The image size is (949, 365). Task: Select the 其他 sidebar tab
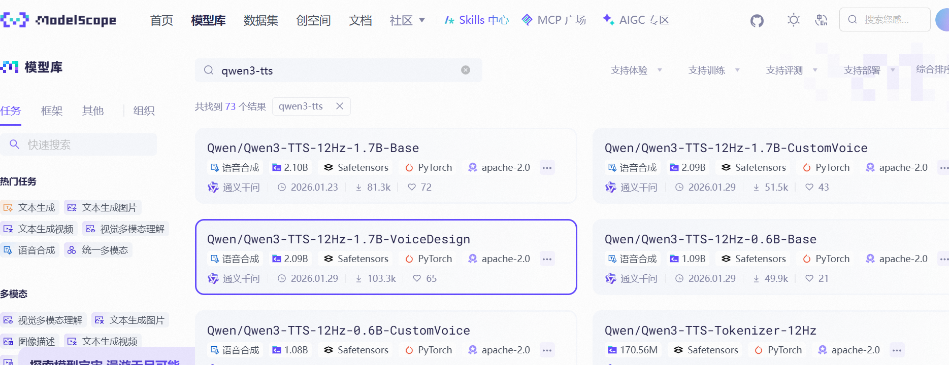(93, 111)
